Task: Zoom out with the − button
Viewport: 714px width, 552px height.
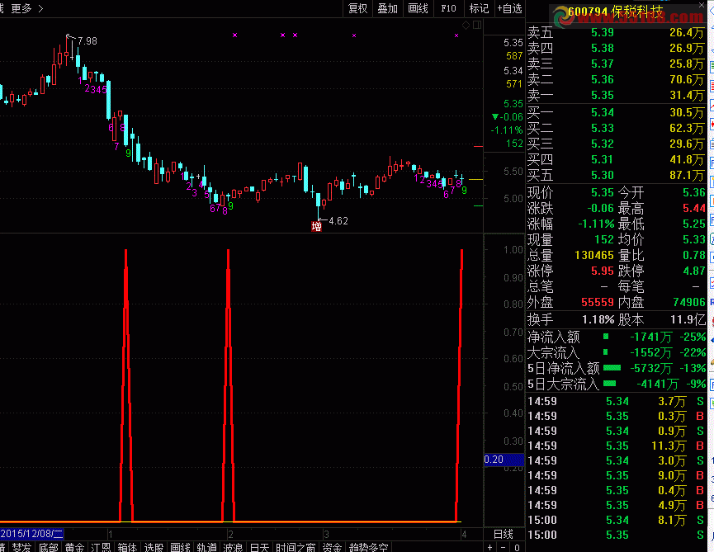Action: pyautogui.click(x=504, y=547)
